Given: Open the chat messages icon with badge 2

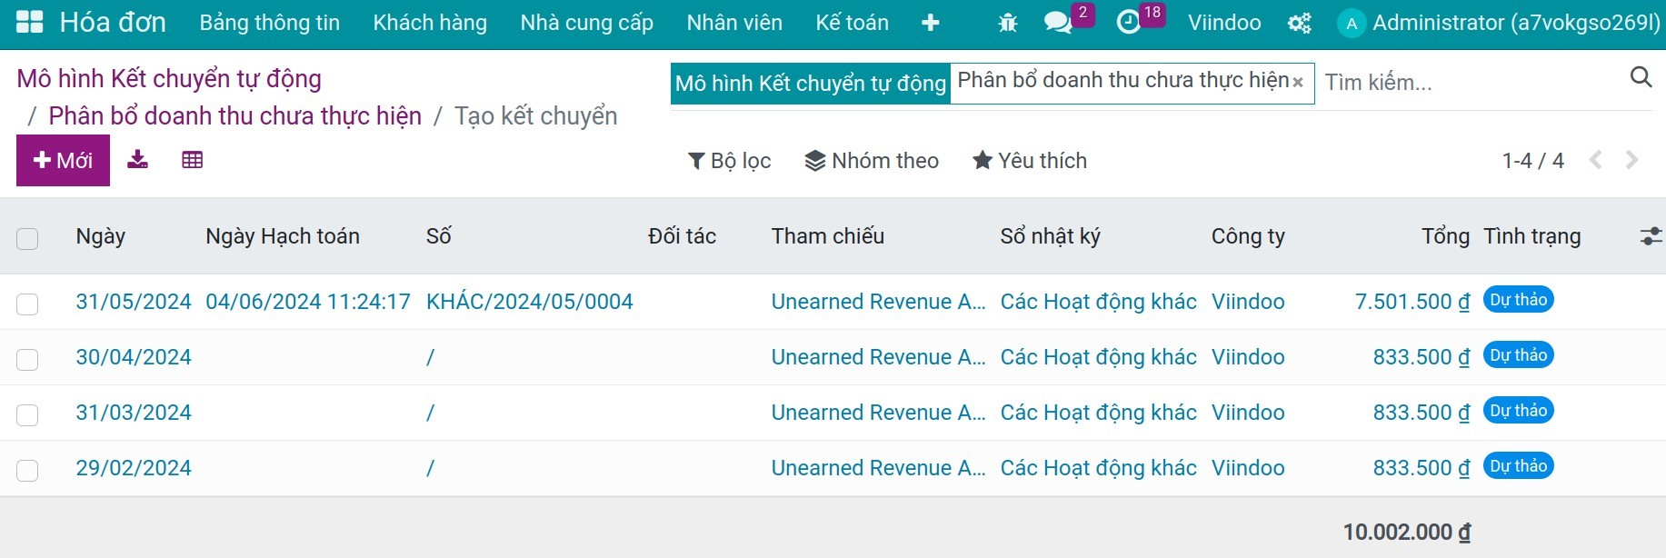Looking at the screenshot, I should click(1058, 23).
